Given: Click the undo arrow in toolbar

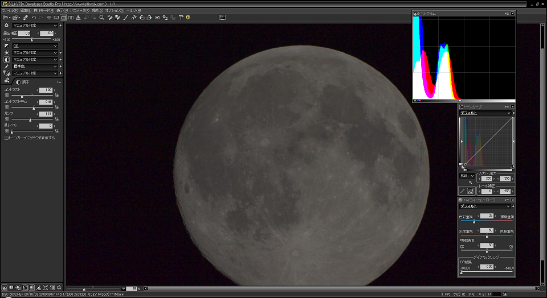Looking at the screenshot, I should (x=34, y=18).
